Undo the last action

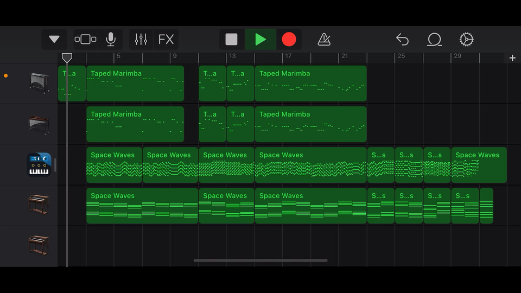(x=402, y=39)
